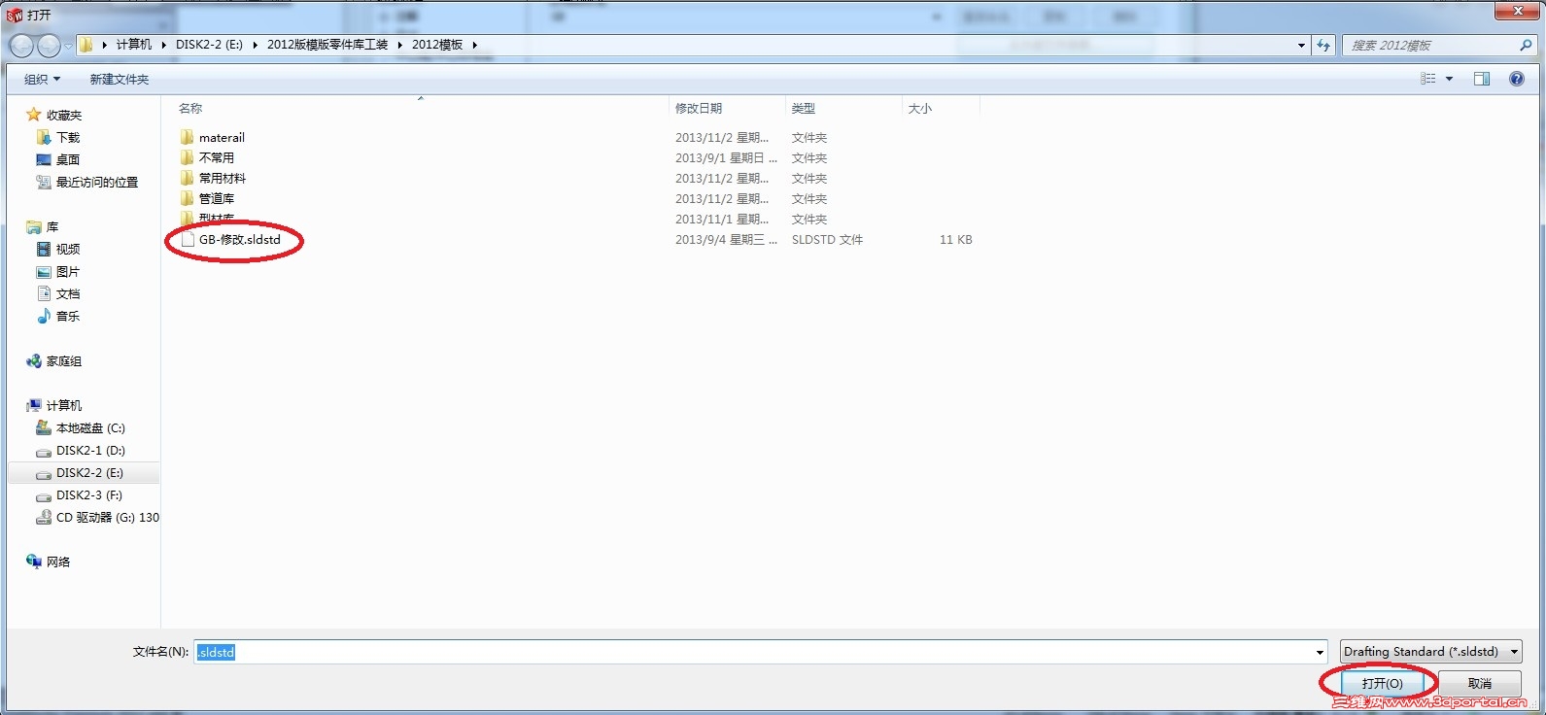The height and width of the screenshot is (715, 1546).
Task: Expand breadcrumb arrow after 2012模板
Action: (474, 45)
